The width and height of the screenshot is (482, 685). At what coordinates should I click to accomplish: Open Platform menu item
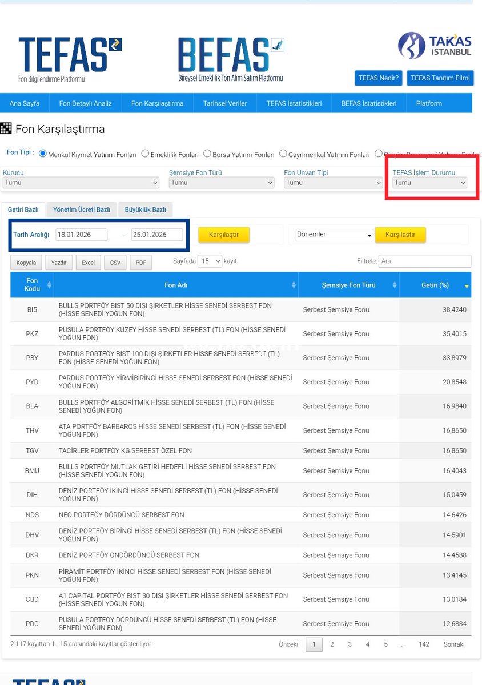(429, 103)
